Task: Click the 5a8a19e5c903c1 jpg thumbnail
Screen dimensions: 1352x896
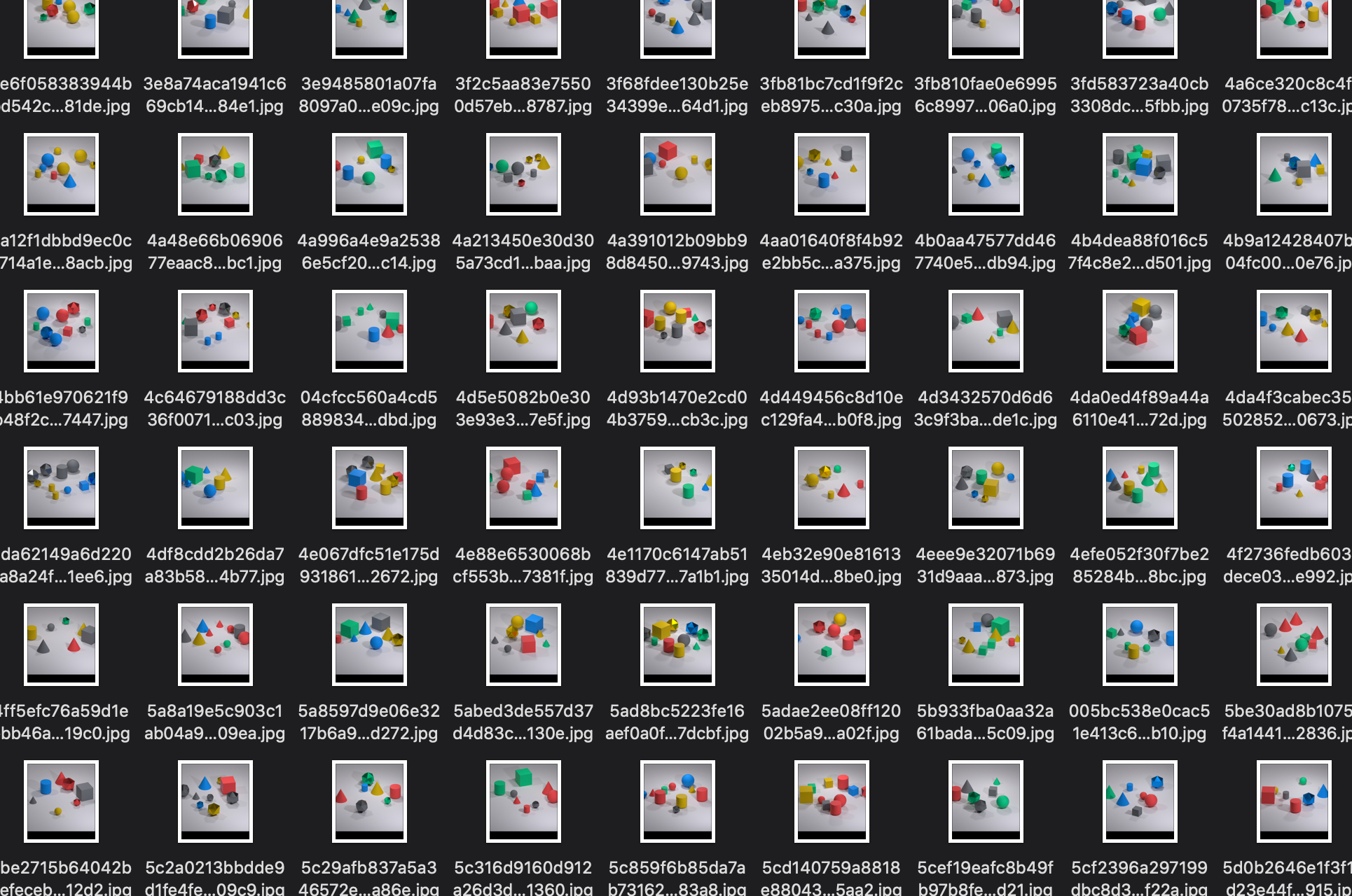Action: [x=215, y=644]
